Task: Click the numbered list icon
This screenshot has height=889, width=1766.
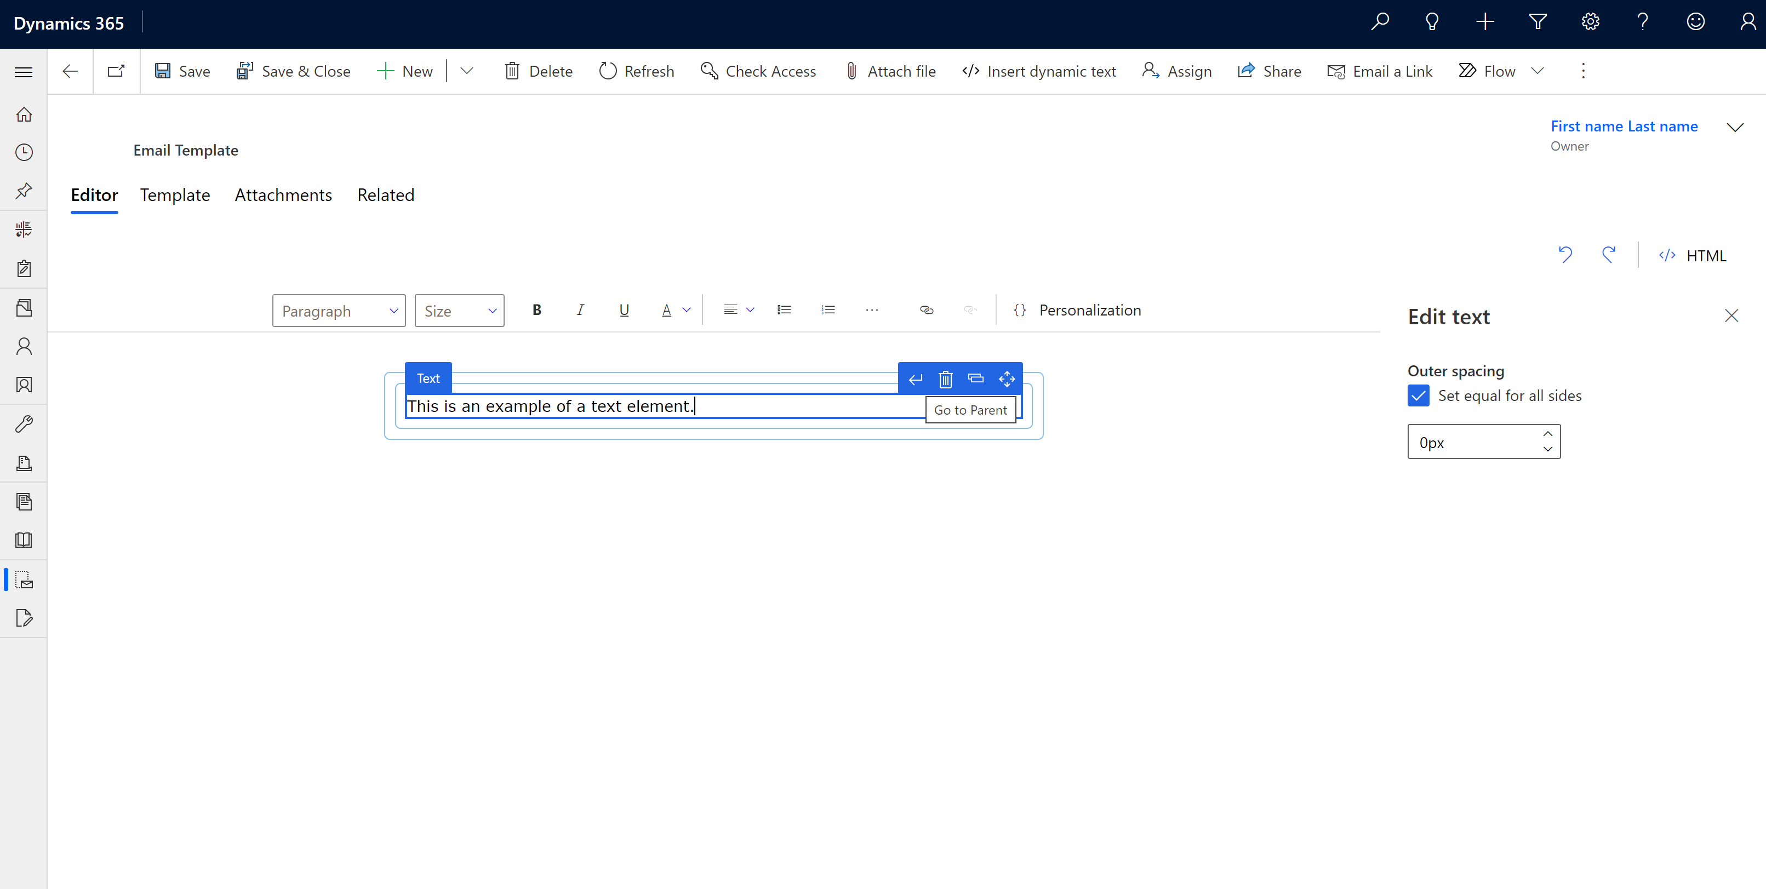Action: coord(828,309)
